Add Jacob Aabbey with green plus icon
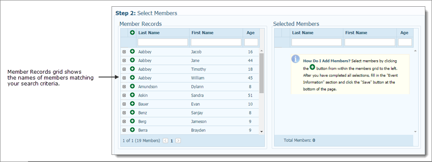The width and height of the screenshot is (432, 162). (132, 51)
